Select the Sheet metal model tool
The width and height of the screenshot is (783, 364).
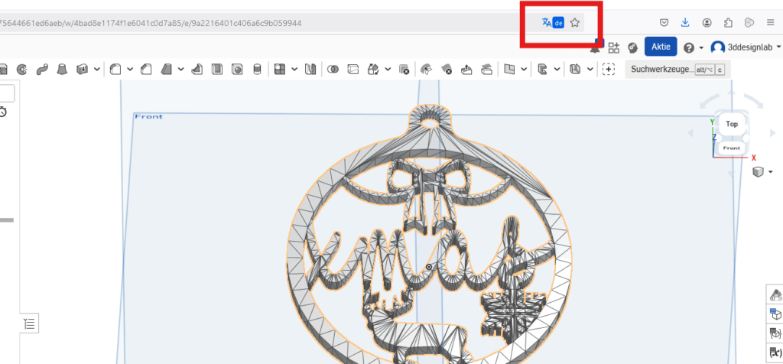pos(576,70)
